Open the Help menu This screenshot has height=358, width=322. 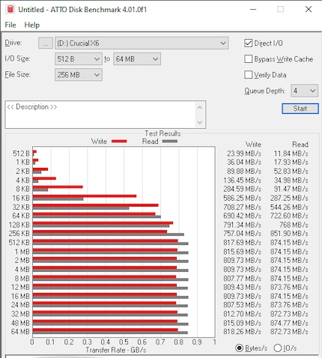click(x=32, y=25)
